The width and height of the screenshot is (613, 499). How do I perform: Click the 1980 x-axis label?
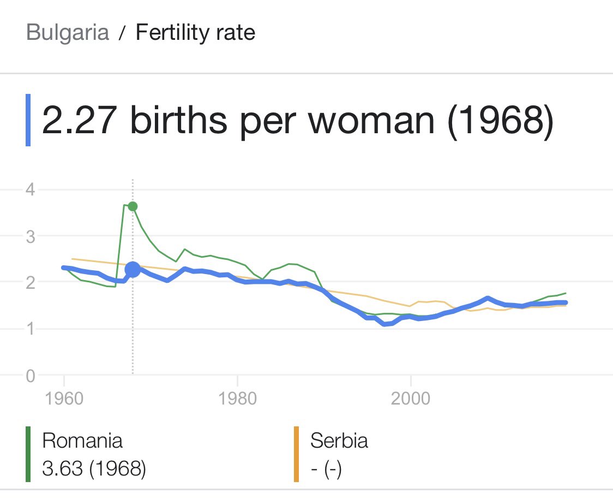point(238,399)
